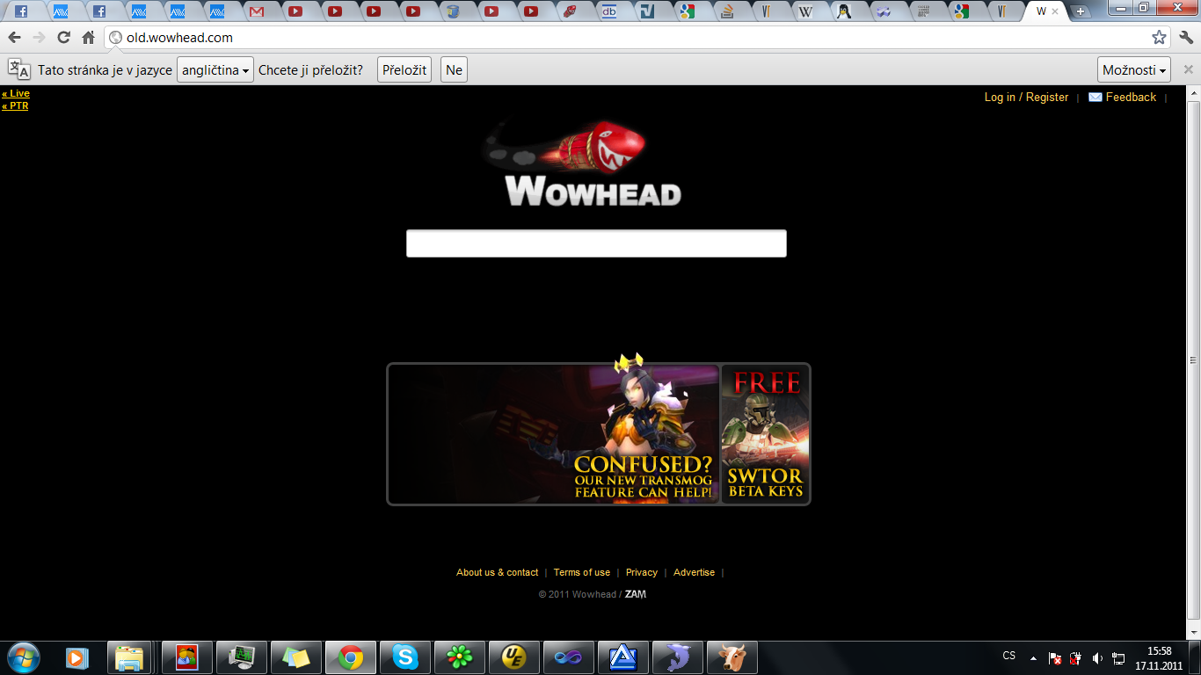
Task: Click the Wowhead rocket logo
Action: coord(581,165)
